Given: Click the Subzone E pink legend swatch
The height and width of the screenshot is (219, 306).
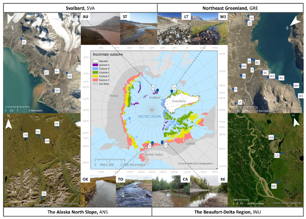Looking at the screenshot, I should [x=95, y=79].
